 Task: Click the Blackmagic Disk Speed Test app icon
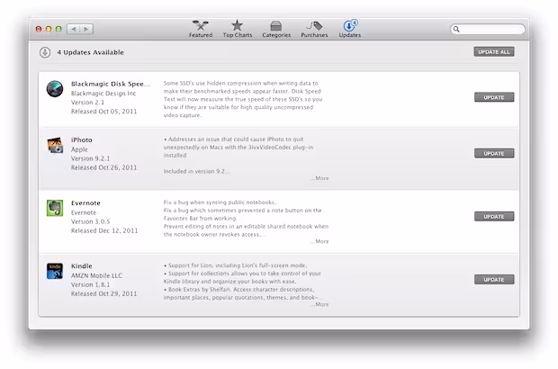(x=55, y=88)
